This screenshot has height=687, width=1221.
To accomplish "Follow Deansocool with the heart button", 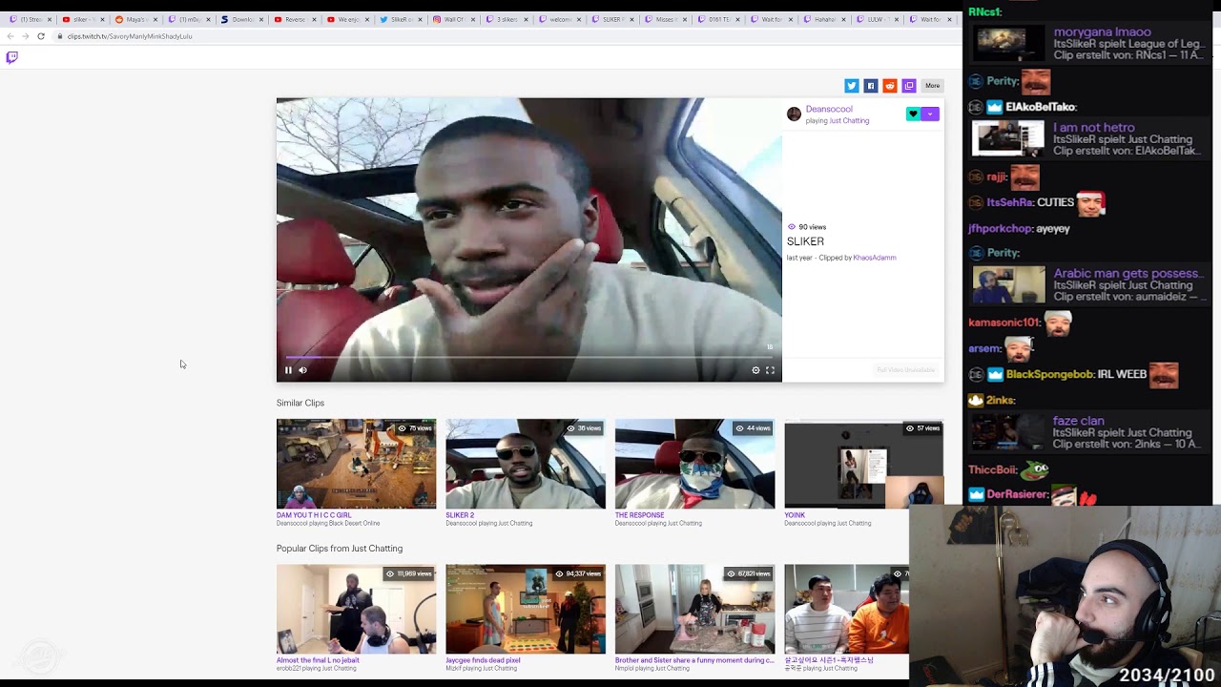I will (913, 114).
